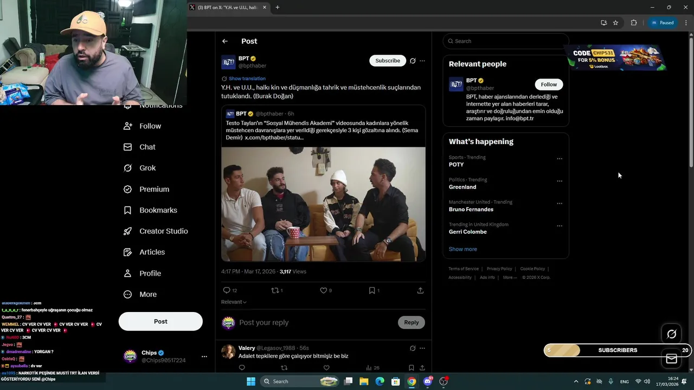This screenshot has height=390, width=694.
Task: Bookmark this page with the star icon
Action: pos(615,23)
